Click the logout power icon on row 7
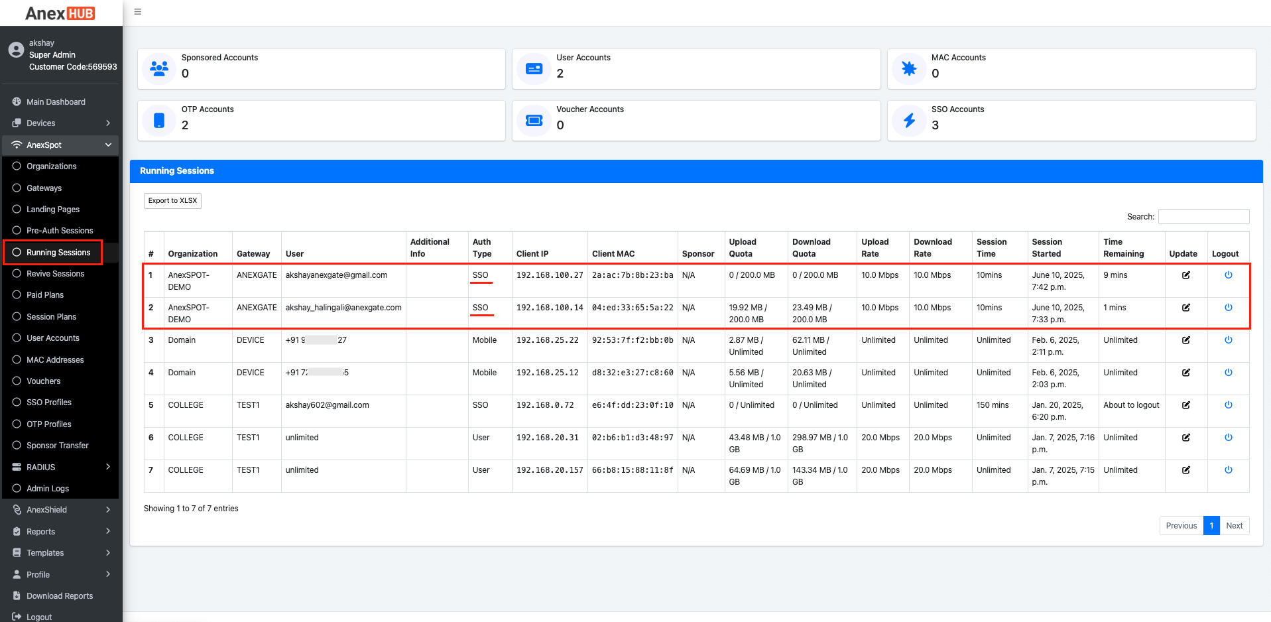The width and height of the screenshot is (1271, 622). pos(1229,469)
